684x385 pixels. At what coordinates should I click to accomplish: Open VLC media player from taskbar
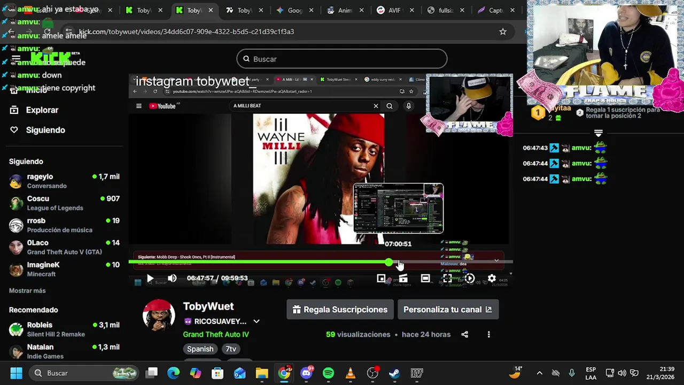tap(351, 373)
